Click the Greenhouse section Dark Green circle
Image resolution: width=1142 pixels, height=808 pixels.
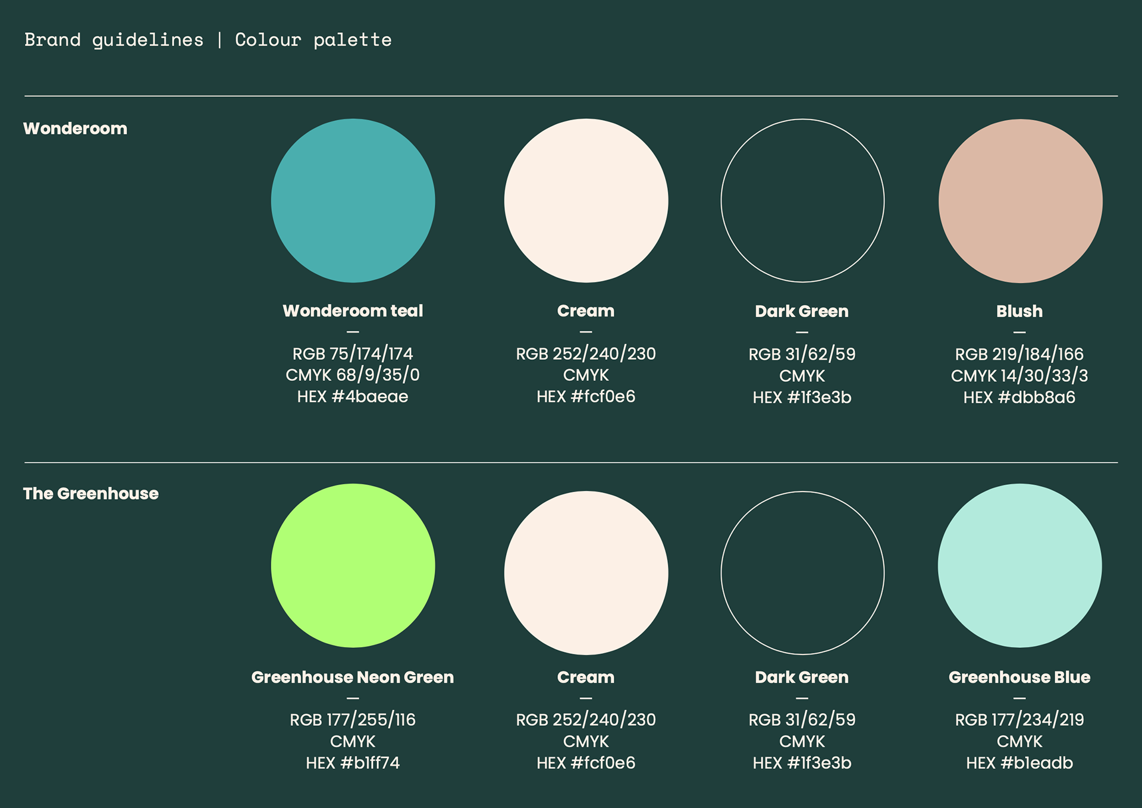[x=802, y=572]
